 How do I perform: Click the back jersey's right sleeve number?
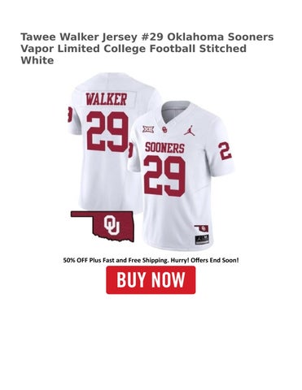pos(130,149)
